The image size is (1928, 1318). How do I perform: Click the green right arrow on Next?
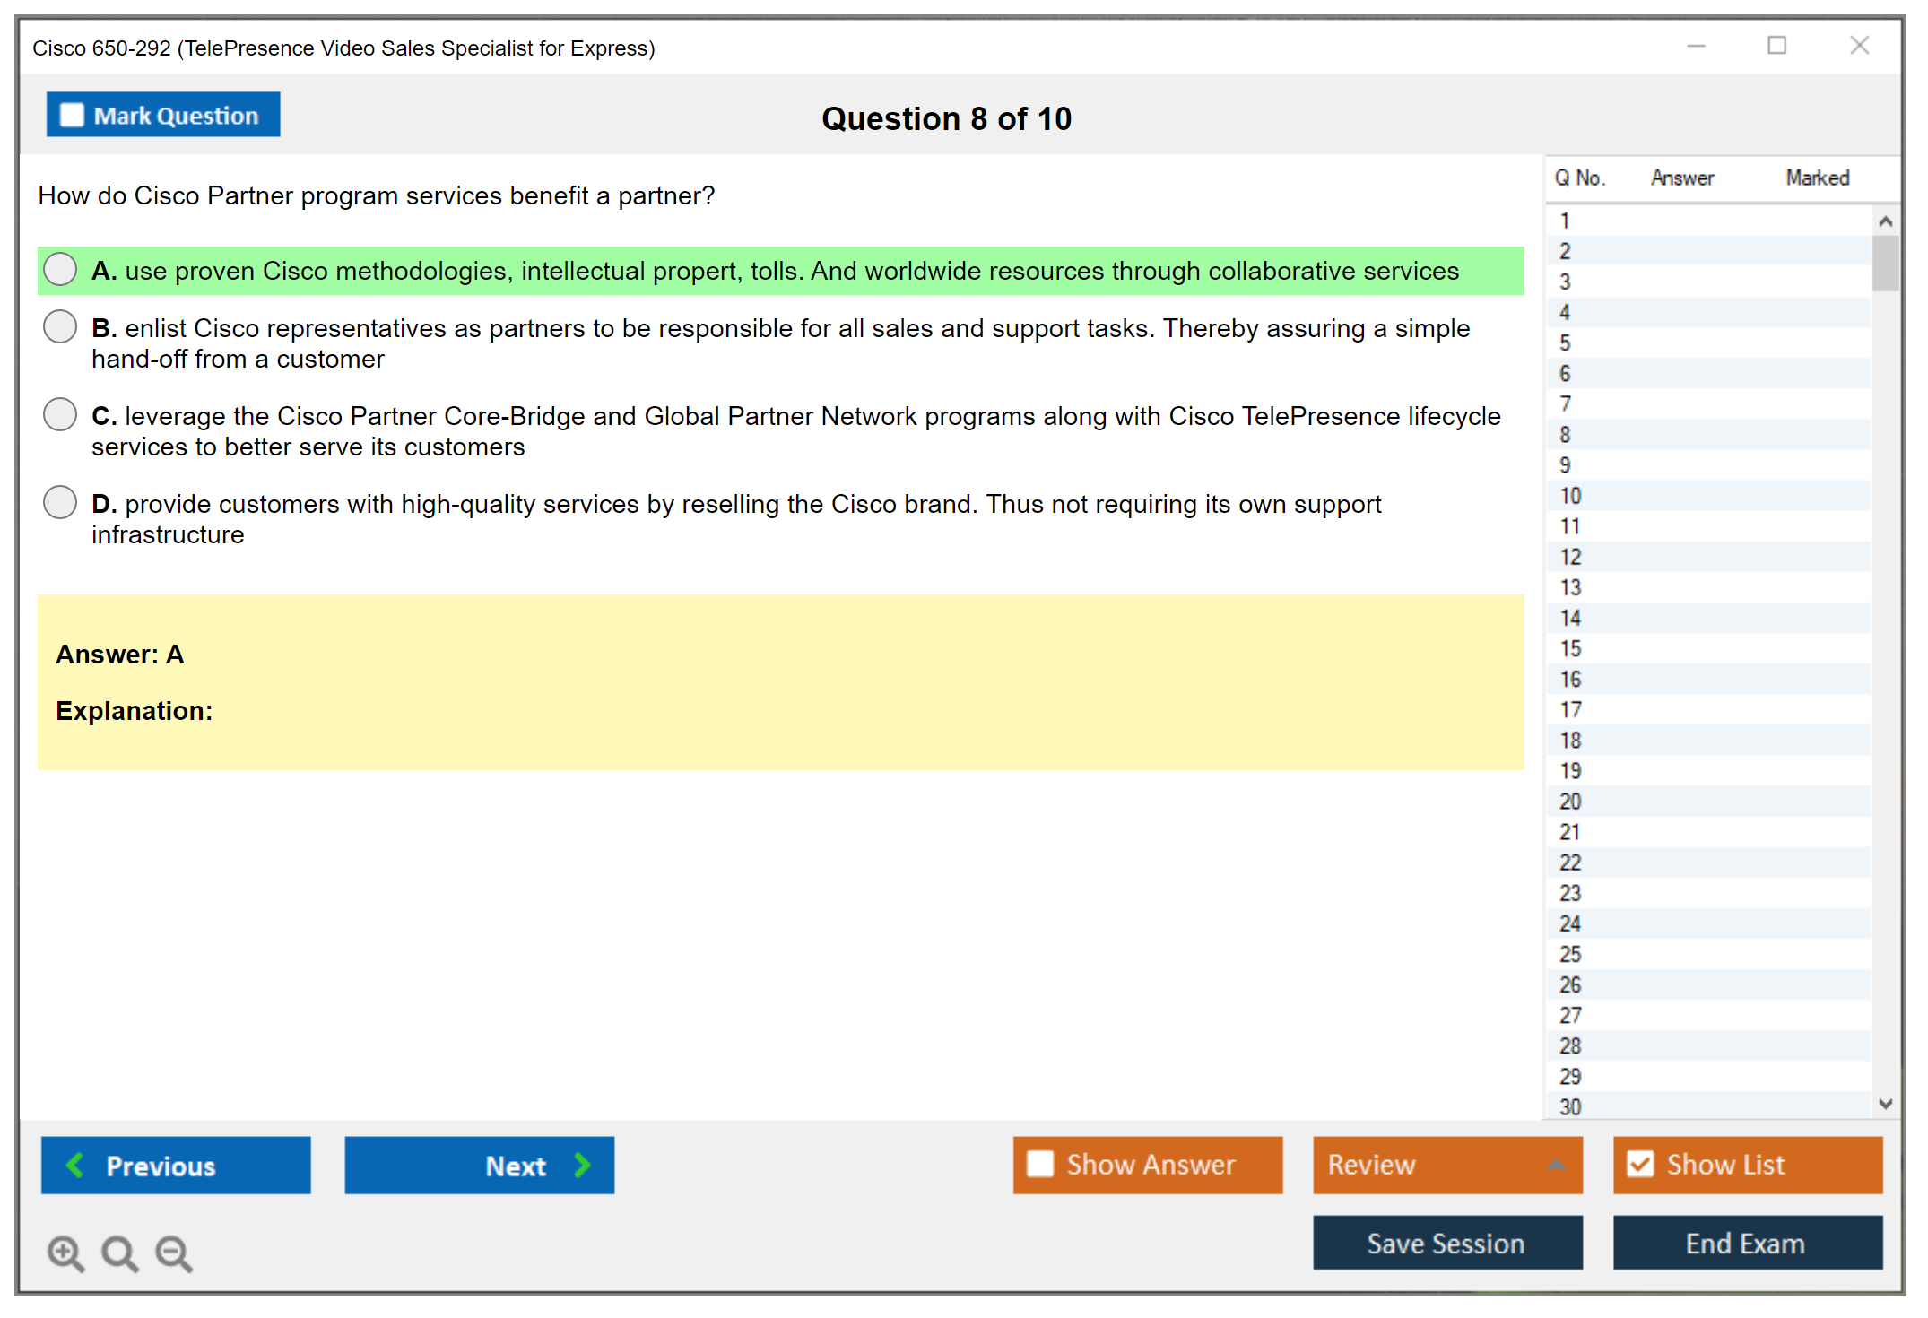pyautogui.click(x=582, y=1165)
